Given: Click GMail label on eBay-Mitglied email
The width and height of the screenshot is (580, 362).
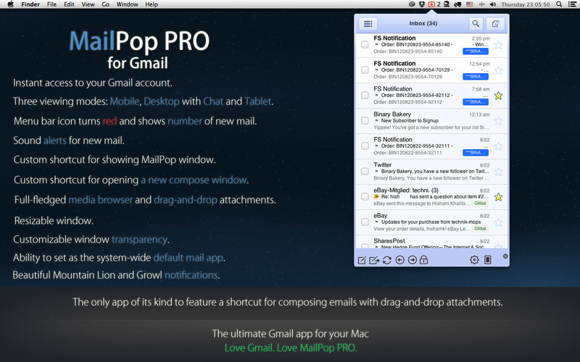Looking at the screenshot, I should point(480,203).
